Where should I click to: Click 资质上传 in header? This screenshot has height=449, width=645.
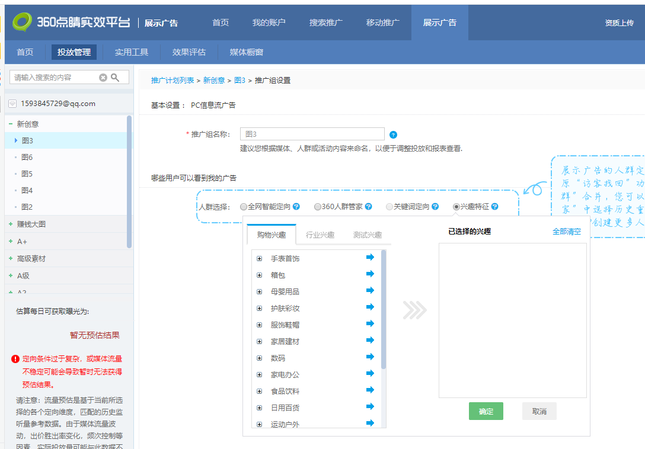[x=619, y=23]
